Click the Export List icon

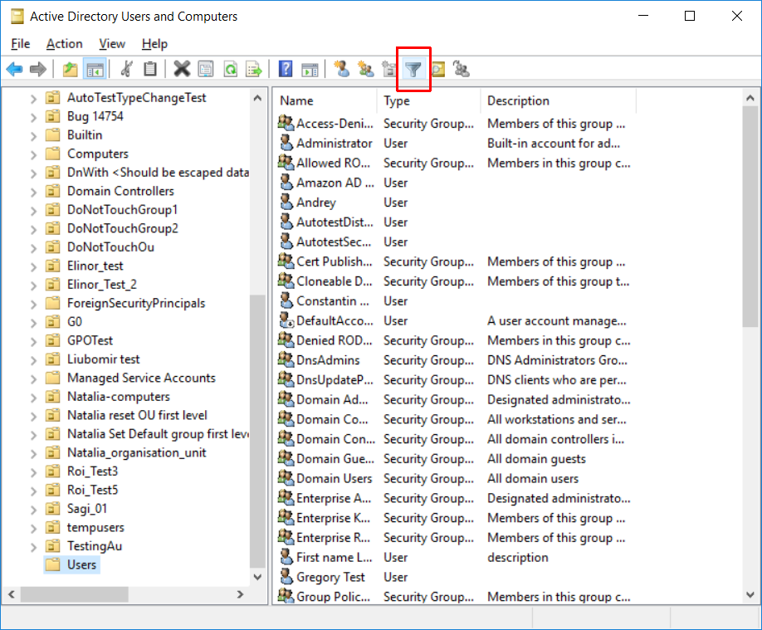coord(252,69)
